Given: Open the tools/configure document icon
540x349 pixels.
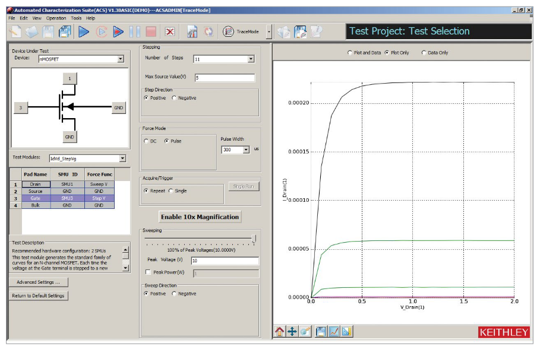Looking at the screenshot, I should pos(192,31).
